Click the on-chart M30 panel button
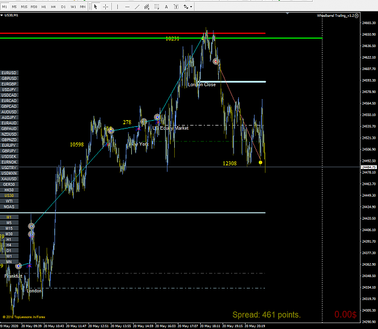 (9, 234)
